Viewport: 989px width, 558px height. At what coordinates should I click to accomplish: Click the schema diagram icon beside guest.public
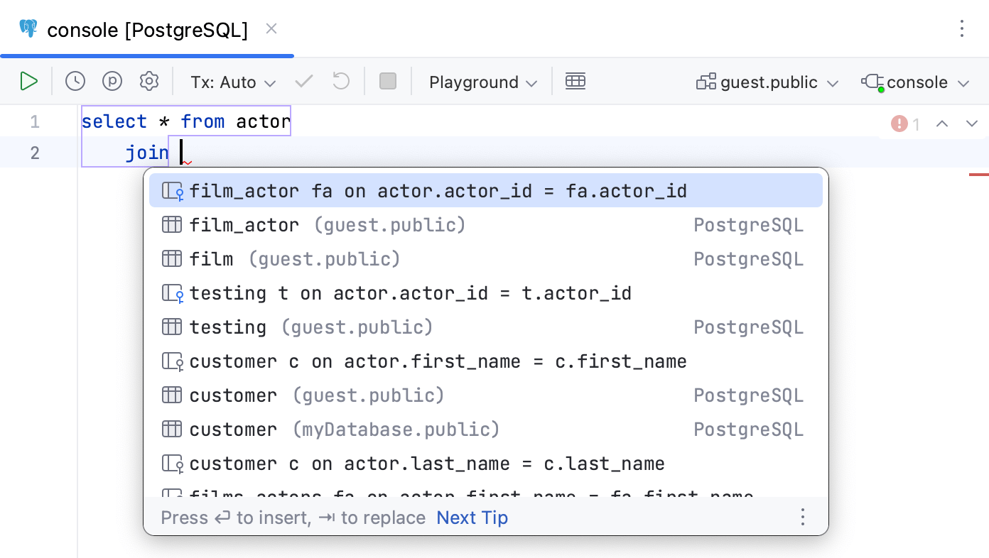706,81
